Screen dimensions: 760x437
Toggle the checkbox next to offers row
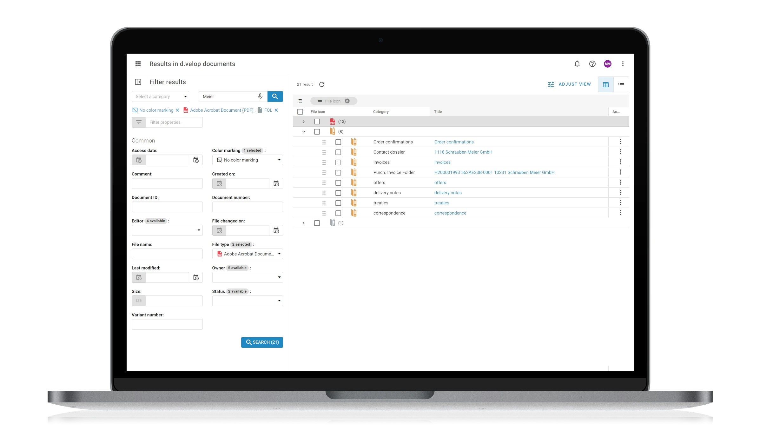pyautogui.click(x=338, y=182)
